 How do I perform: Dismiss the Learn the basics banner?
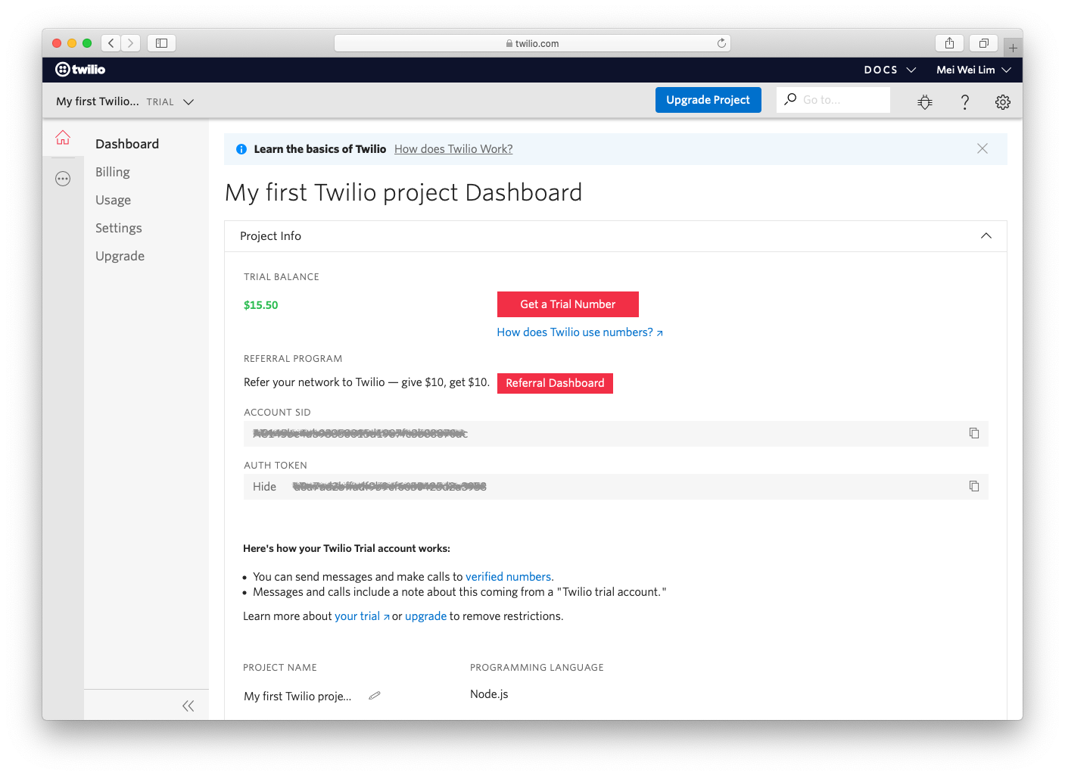coord(982,149)
